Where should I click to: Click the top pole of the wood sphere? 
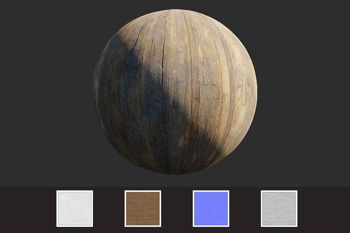[175, 11]
